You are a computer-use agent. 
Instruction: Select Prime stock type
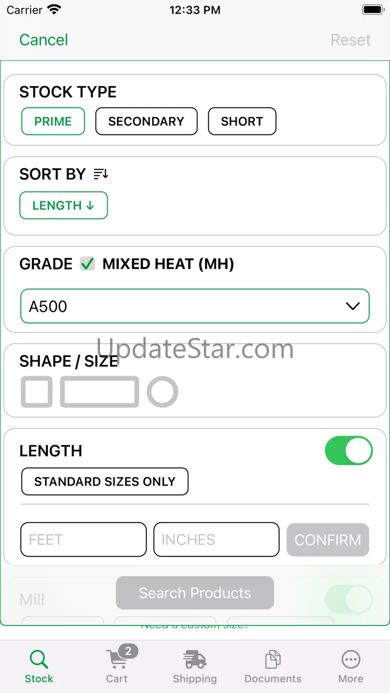[x=53, y=121]
